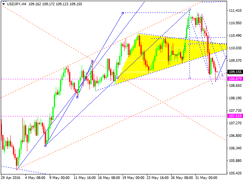Click the 106.800 price scale value

[235, 136]
